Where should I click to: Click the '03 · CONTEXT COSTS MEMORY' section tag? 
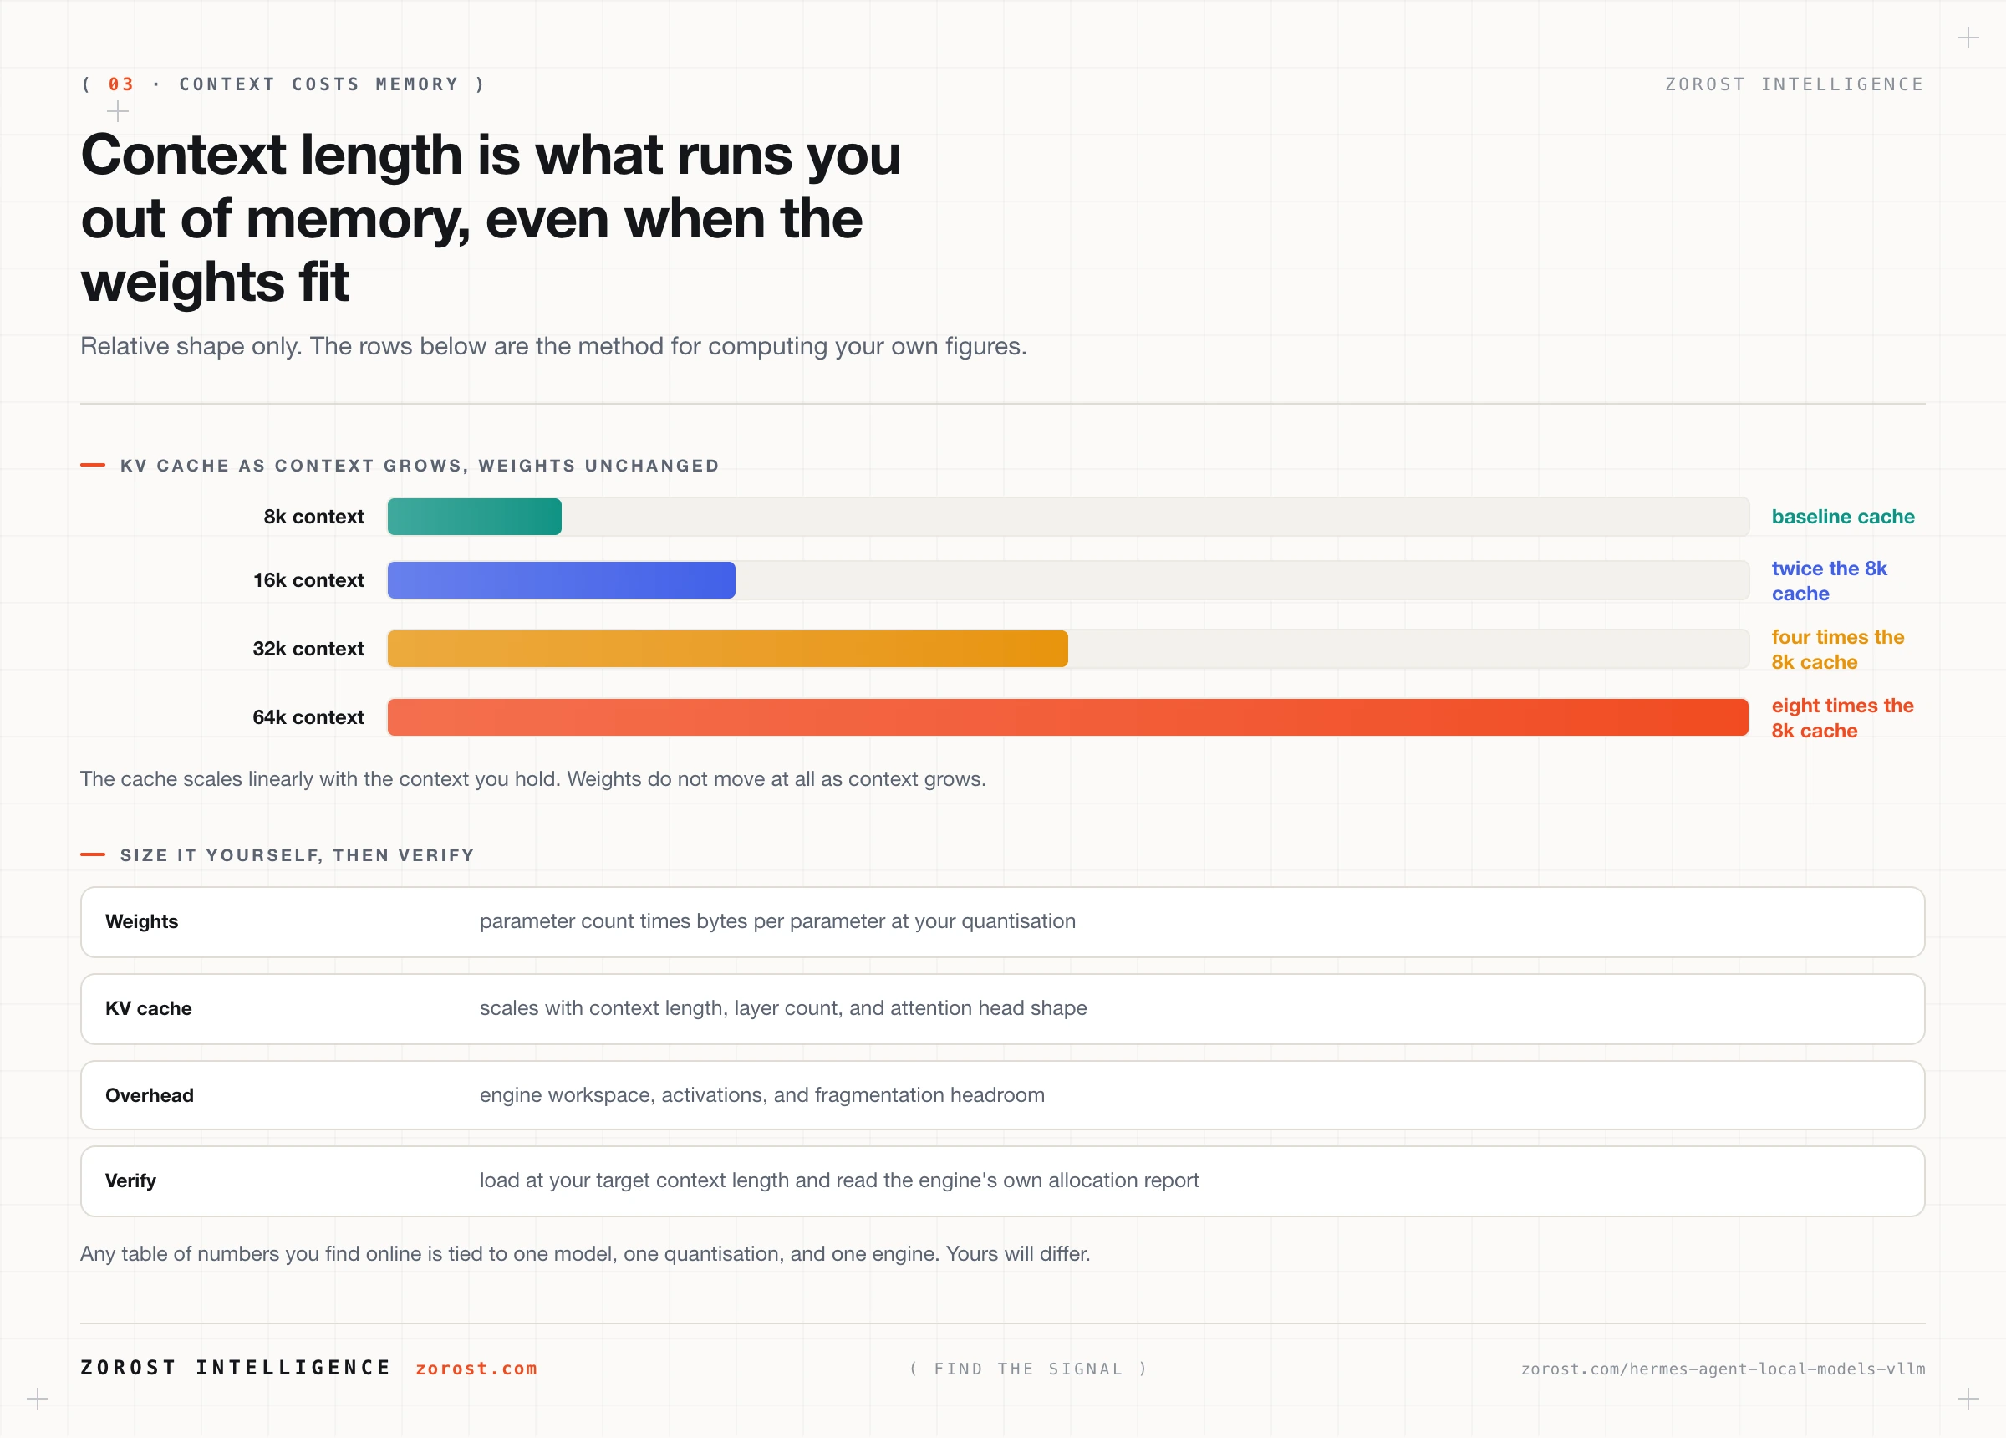point(283,84)
